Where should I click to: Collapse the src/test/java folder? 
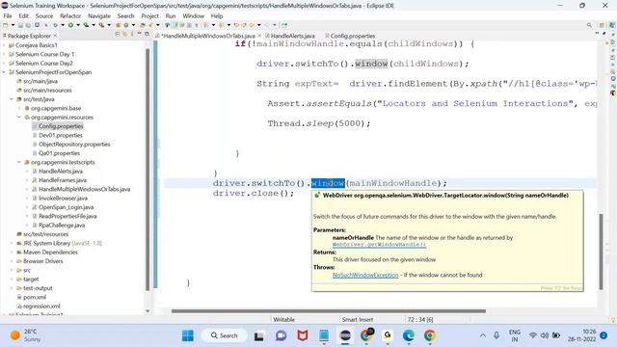pyautogui.click(x=12, y=99)
